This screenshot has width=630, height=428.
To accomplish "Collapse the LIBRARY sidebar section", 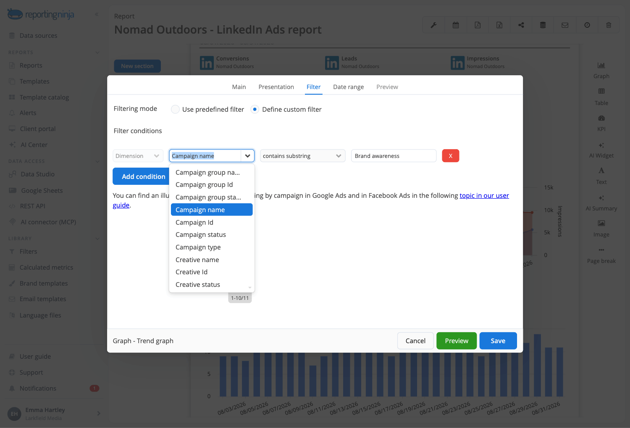I will pyautogui.click(x=97, y=239).
